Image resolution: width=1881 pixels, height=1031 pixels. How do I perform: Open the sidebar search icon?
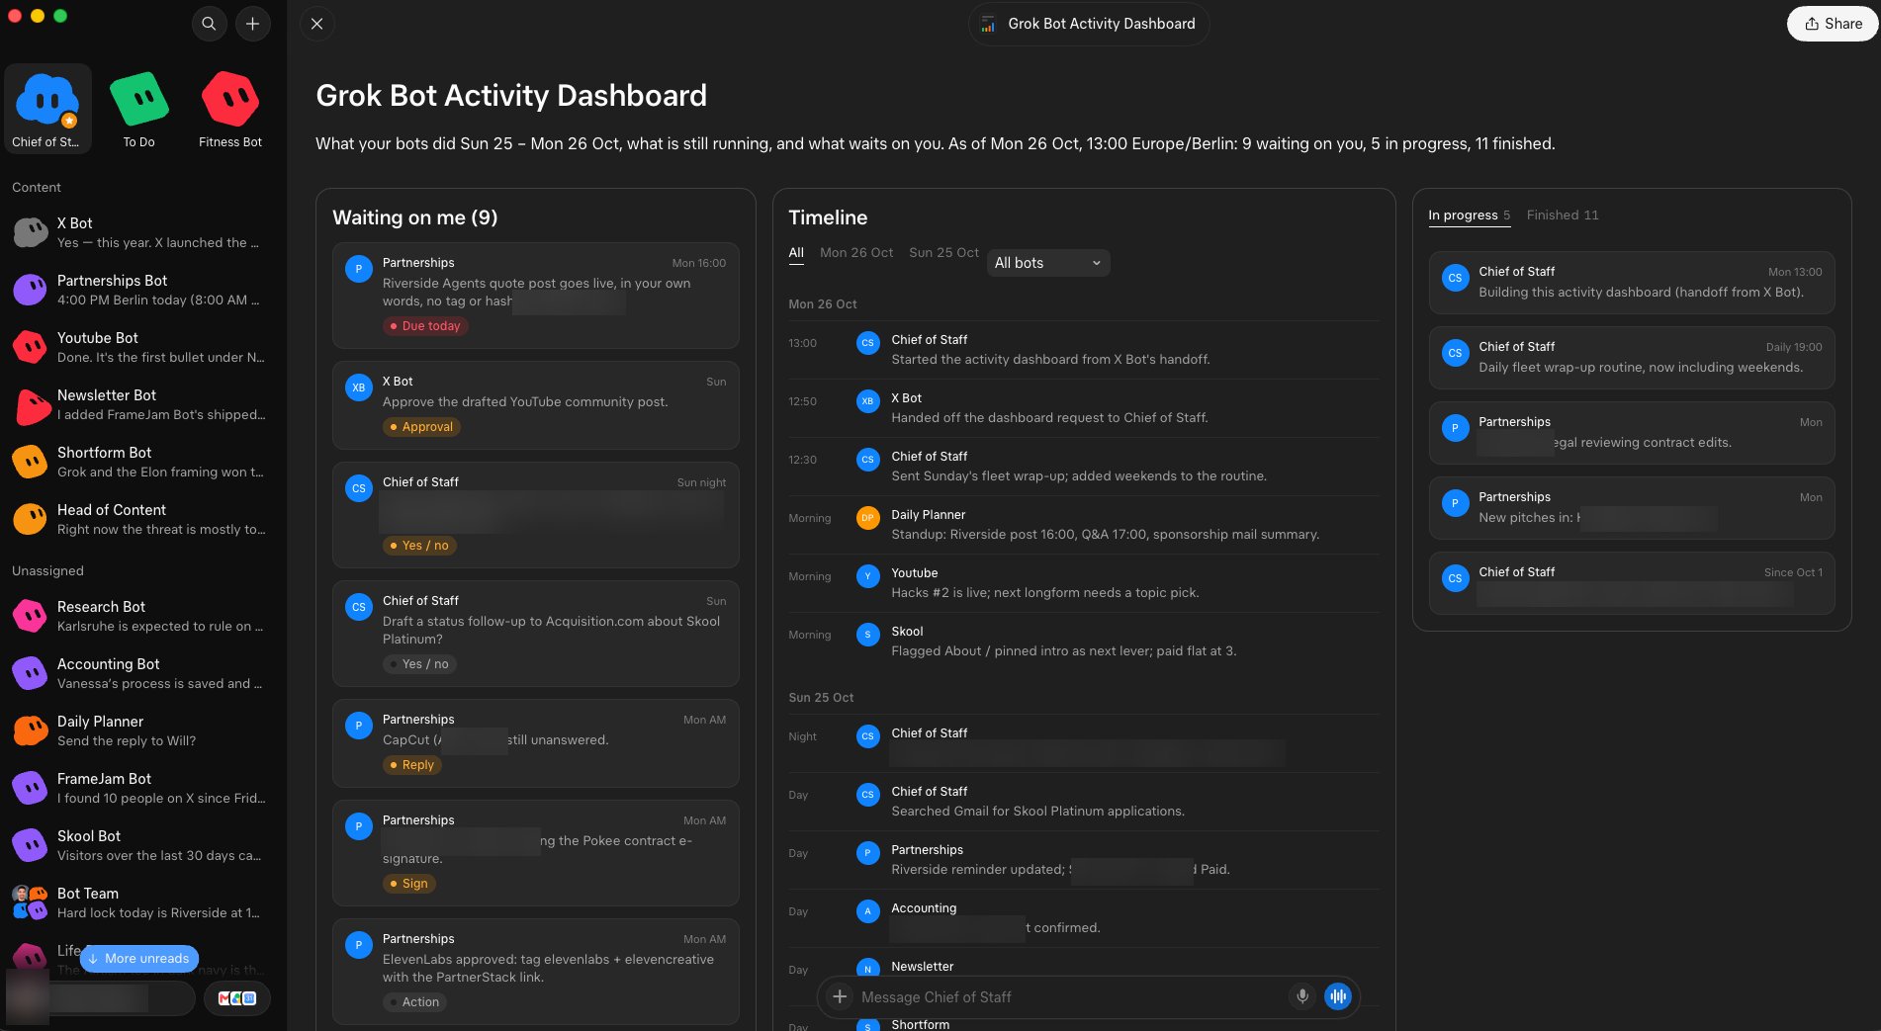[209, 24]
